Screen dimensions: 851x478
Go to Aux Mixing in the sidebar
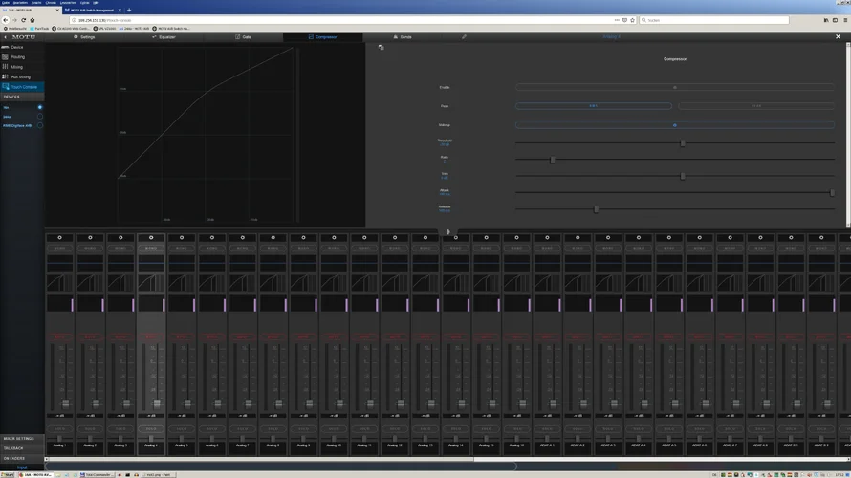point(20,77)
